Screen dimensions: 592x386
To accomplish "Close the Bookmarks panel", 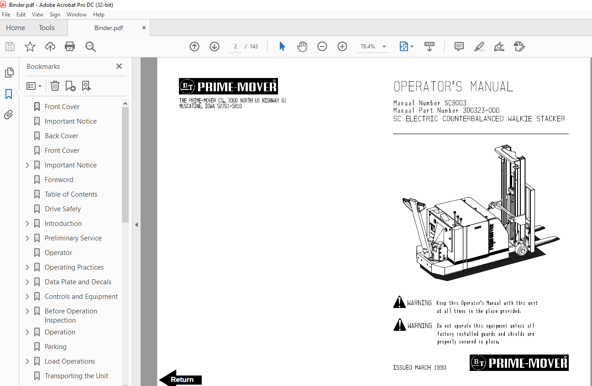I will coord(119,66).
